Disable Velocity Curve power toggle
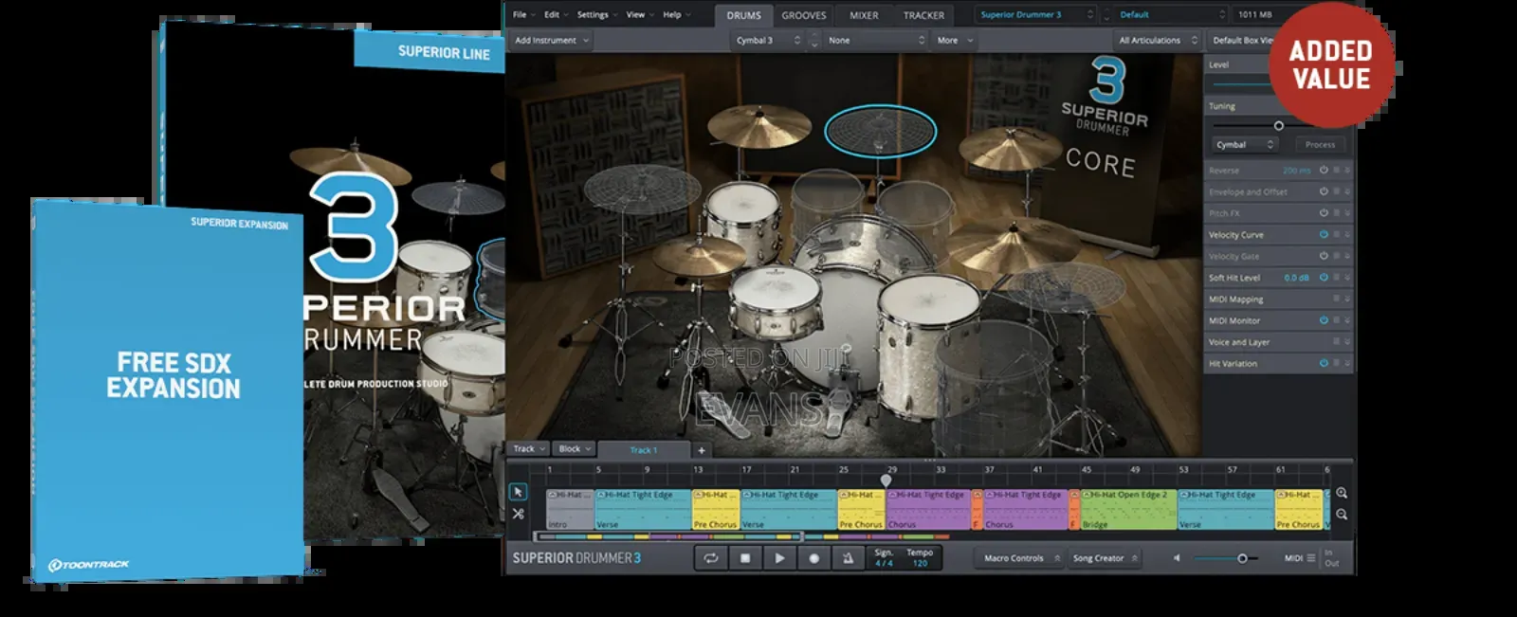Viewport: 1517px width, 617px height. (1324, 234)
